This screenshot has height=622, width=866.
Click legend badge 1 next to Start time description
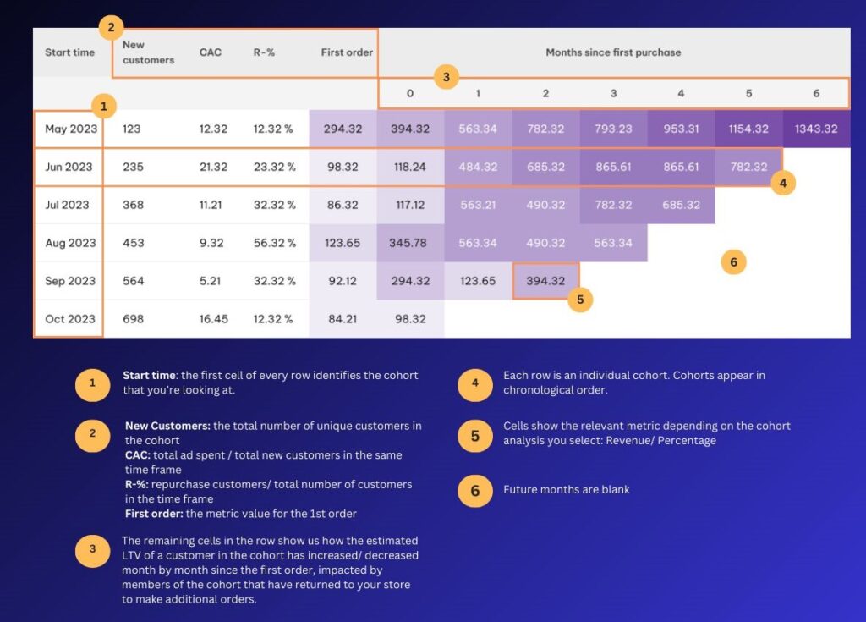(x=92, y=385)
